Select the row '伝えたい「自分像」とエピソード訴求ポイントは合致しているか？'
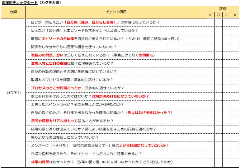 pos(116,31)
